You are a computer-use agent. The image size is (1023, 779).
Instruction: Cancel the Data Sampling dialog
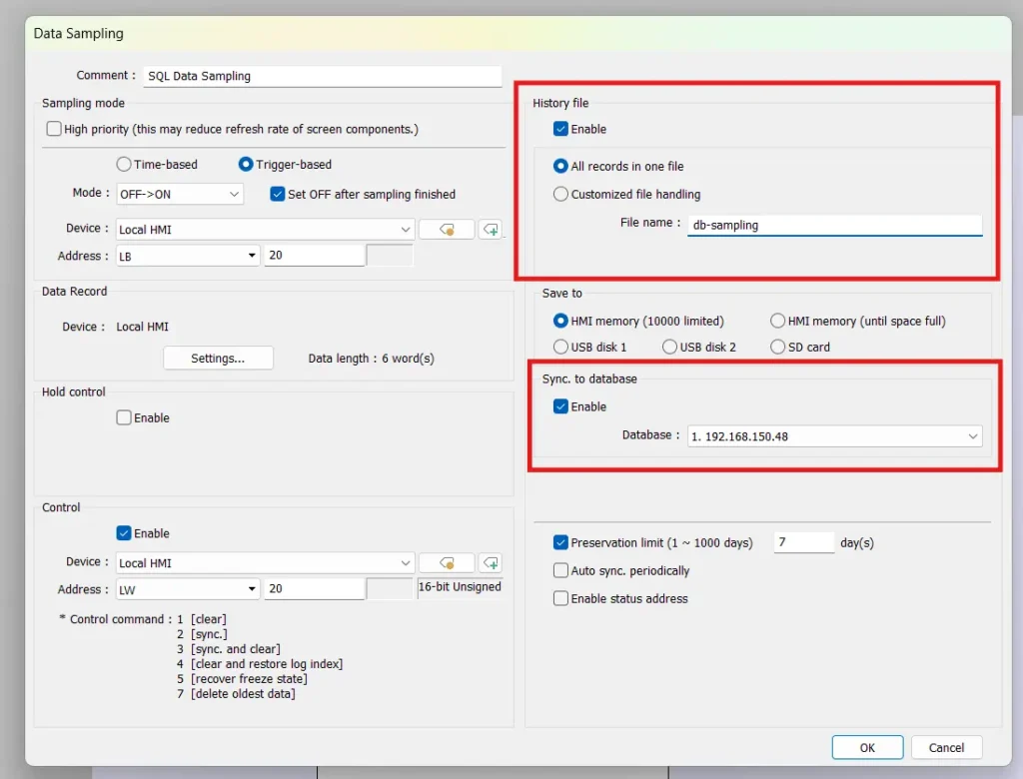[945, 746]
